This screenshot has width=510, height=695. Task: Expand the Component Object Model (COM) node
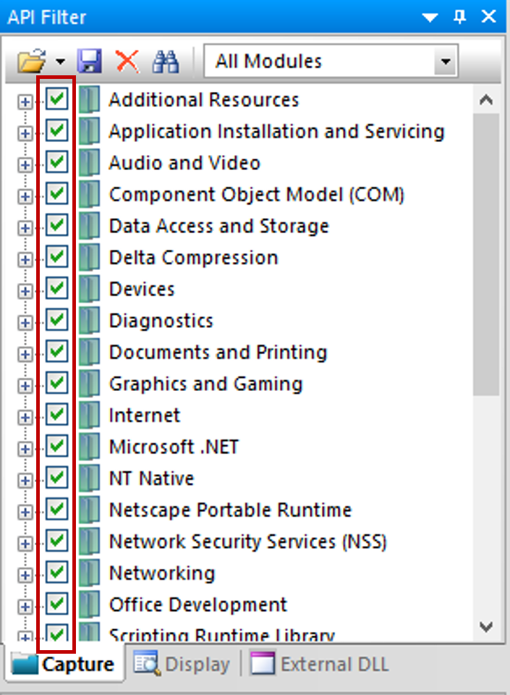25,195
